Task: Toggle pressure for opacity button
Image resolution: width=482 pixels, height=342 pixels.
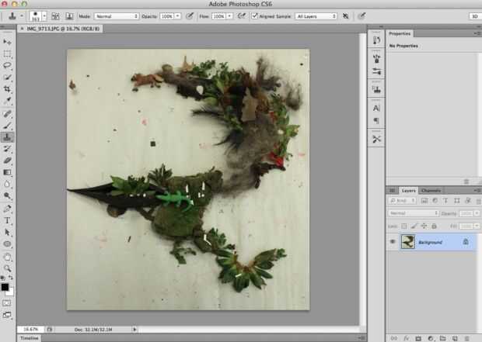Action: 190,16
